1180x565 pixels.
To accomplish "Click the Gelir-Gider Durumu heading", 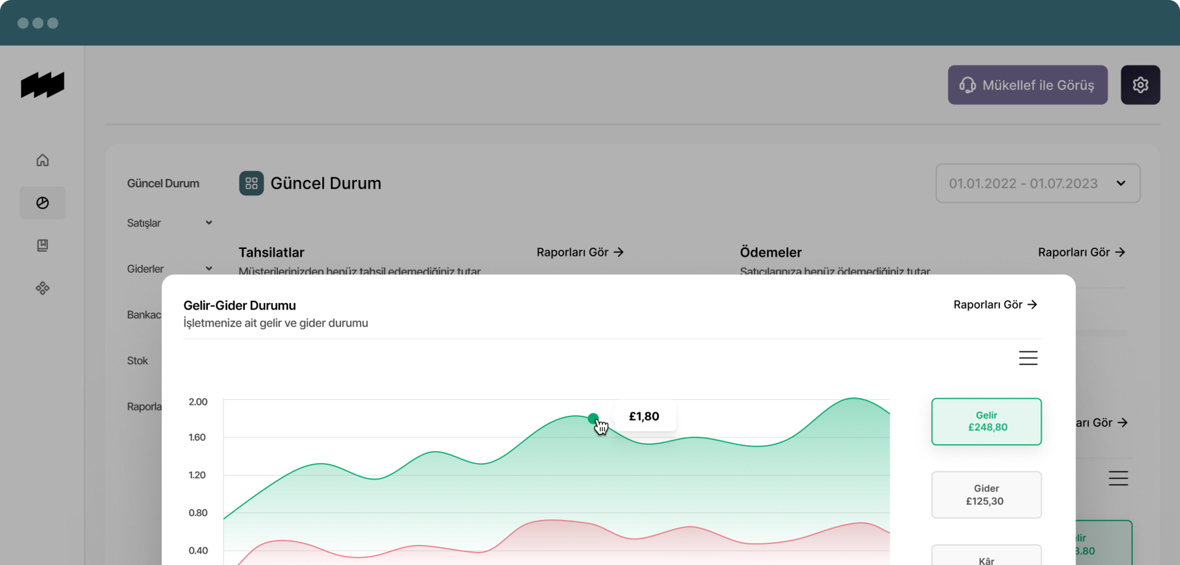I will pos(240,306).
